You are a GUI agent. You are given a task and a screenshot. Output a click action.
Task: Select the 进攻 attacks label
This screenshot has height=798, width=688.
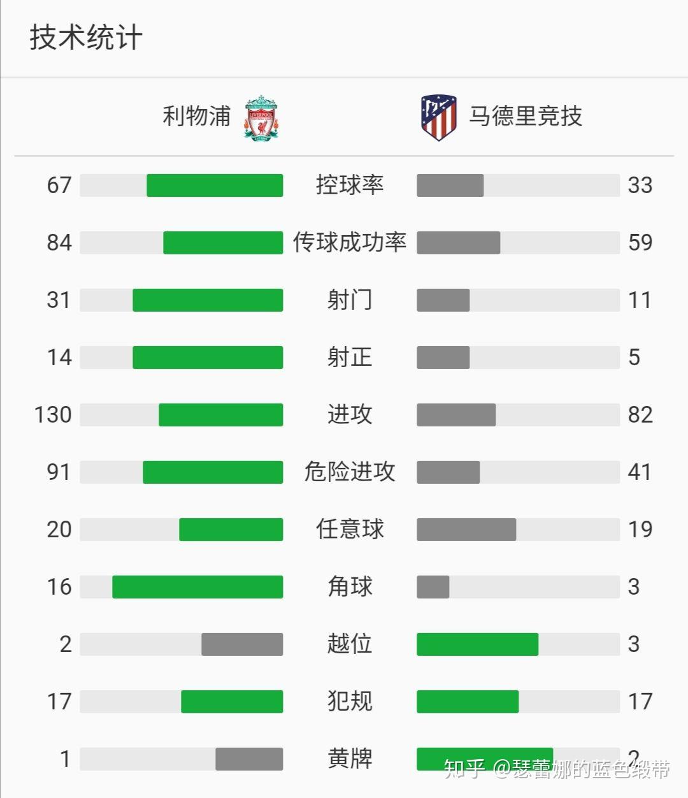[x=350, y=414]
